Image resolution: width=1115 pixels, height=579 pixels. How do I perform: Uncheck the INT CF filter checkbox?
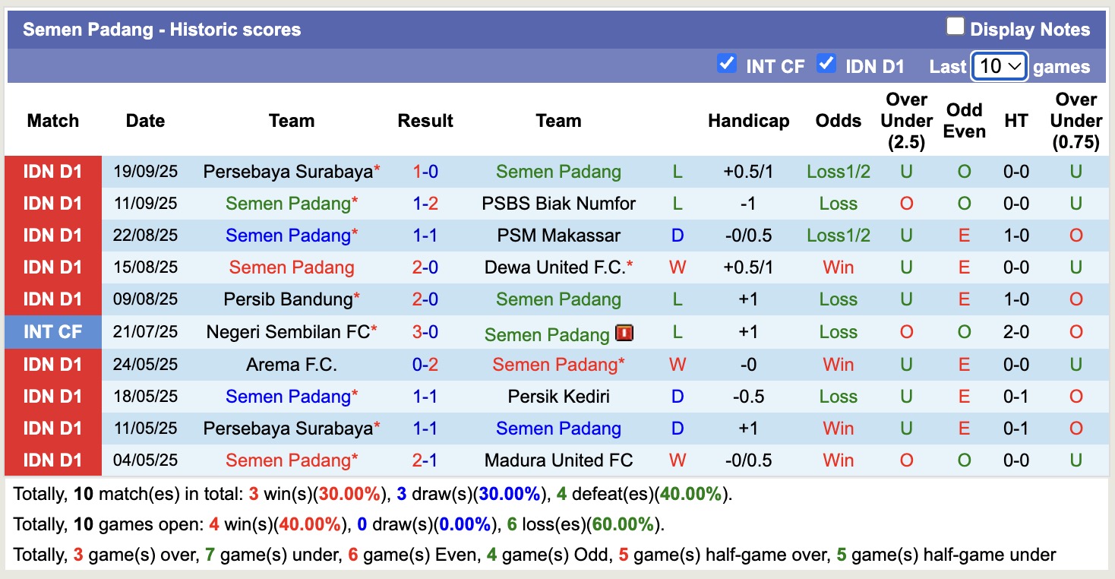point(727,64)
